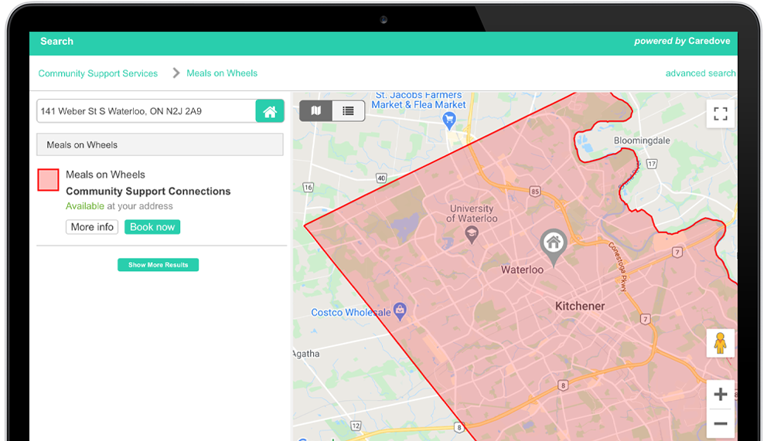The width and height of the screenshot is (767, 441).
Task: Switch to map view toggle
Action: pyautogui.click(x=316, y=111)
